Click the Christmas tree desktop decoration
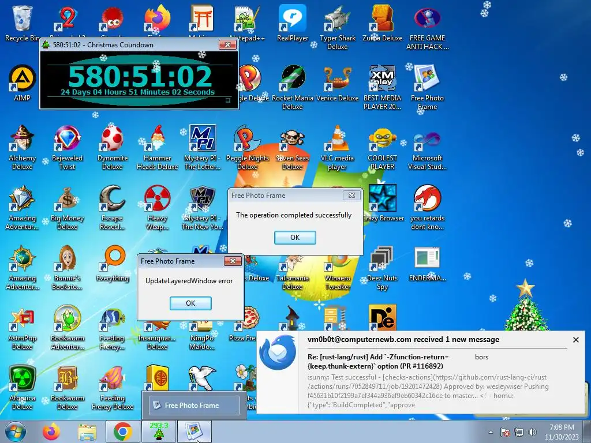 point(526,306)
